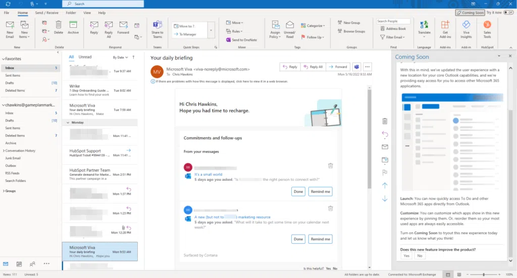Expand the Conversation History folder

(4, 151)
